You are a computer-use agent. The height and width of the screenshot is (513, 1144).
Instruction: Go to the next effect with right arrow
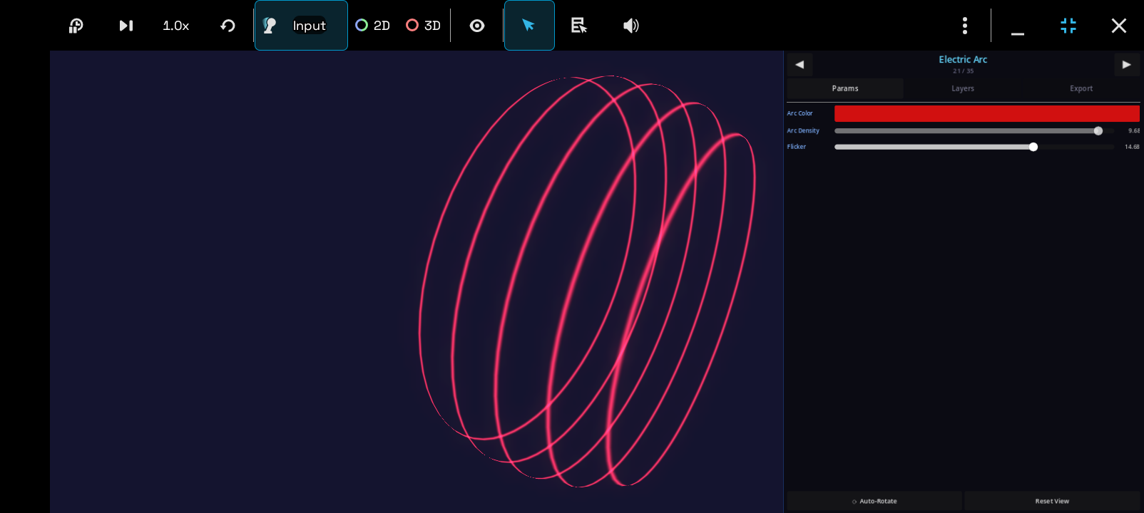(x=1127, y=64)
